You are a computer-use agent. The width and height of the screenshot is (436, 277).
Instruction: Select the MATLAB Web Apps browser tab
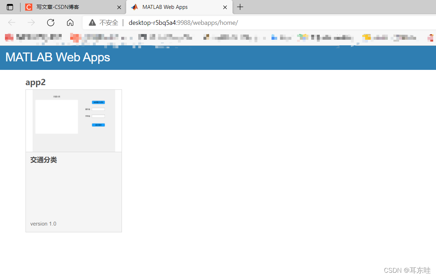point(179,7)
